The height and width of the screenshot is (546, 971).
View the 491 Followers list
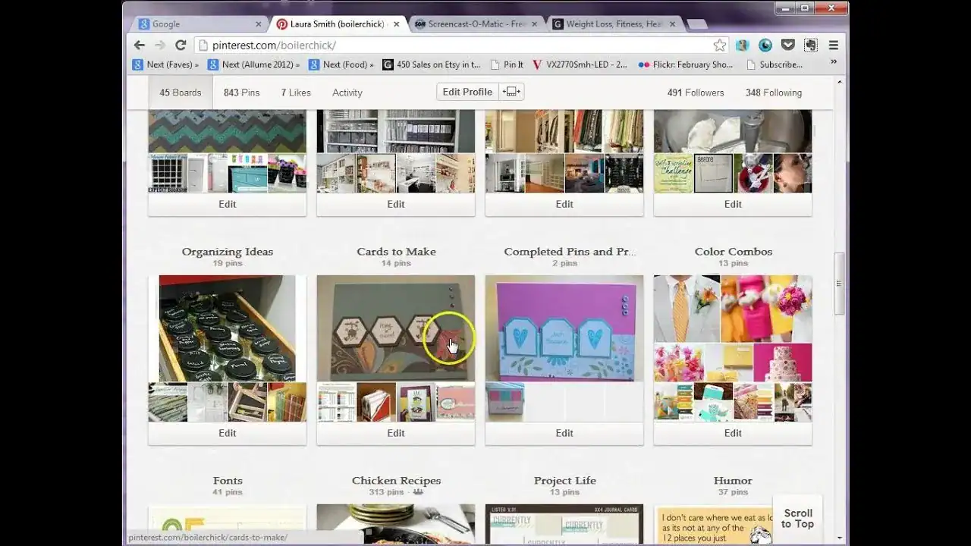coord(696,93)
